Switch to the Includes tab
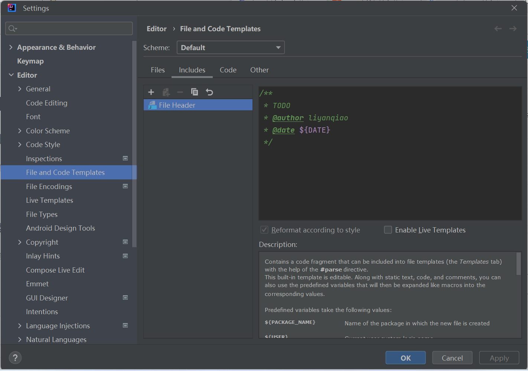The height and width of the screenshot is (371, 528). pyautogui.click(x=192, y=70)
